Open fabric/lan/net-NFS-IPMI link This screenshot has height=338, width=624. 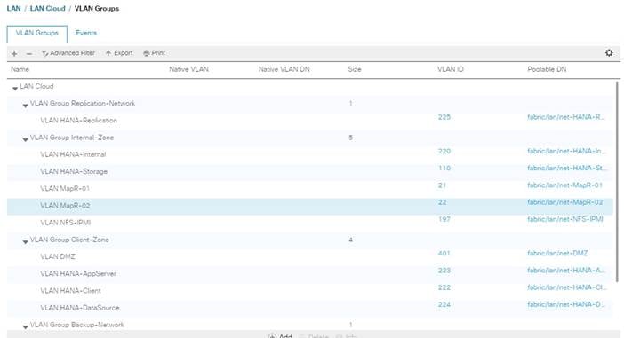pyautogui.click(x=565, y=220)
